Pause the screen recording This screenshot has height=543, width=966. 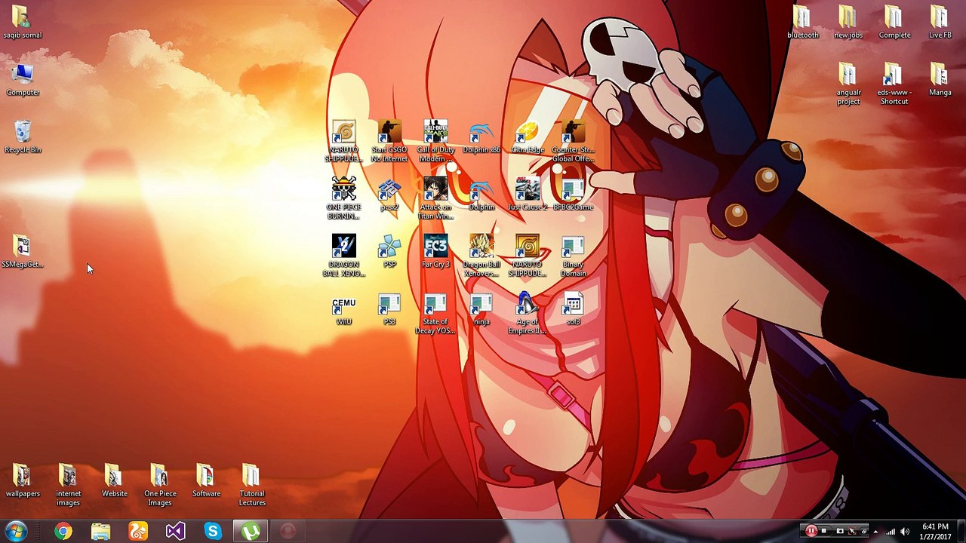(x=811, y=531)
